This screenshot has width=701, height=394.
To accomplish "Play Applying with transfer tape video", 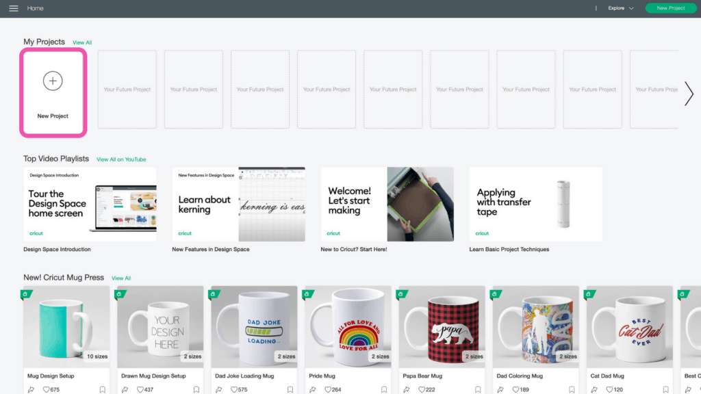I will click(535, 204).
